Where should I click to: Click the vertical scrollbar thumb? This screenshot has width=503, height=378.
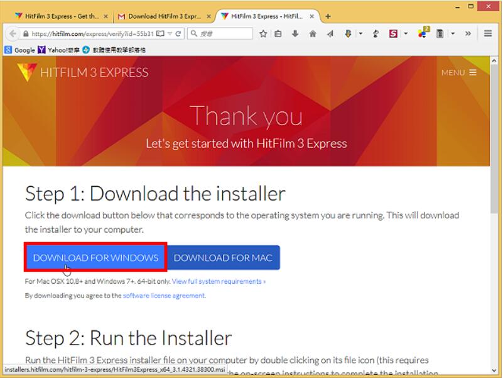coord(494,138)
